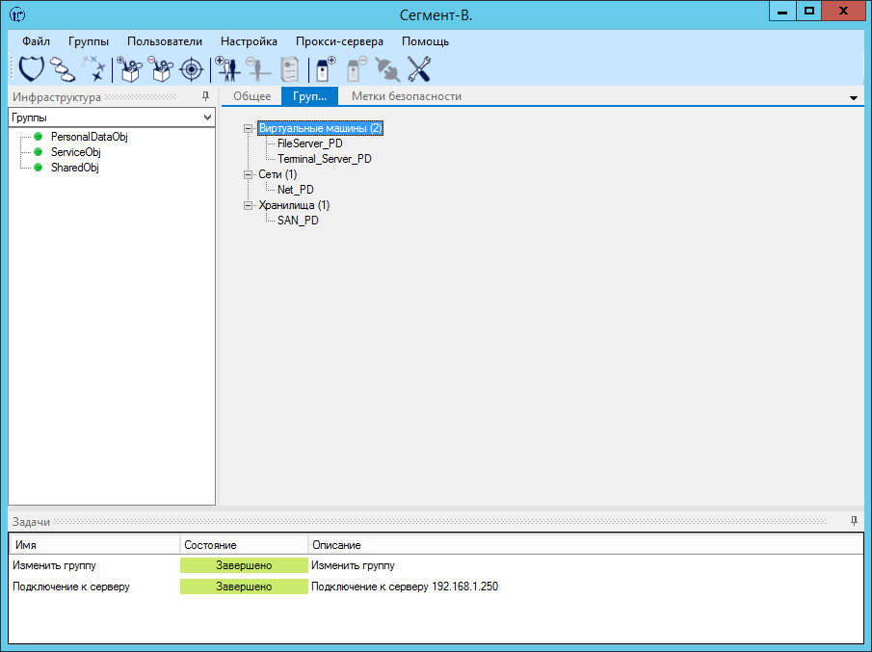
Task: Select the Хранилища (1) tree node
Action: tap(294, 205)
